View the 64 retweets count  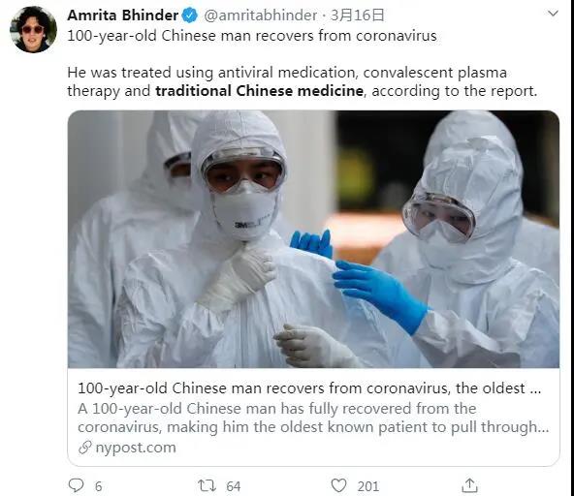pyautogui.click(x=233, y=486)
